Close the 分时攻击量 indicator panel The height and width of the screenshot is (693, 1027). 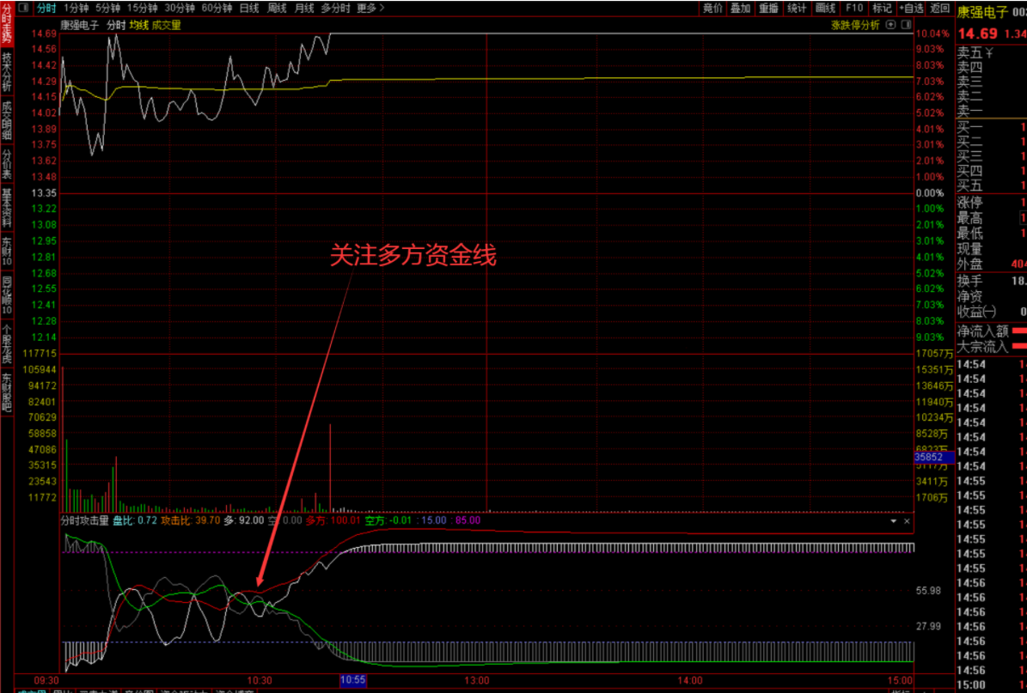pyautogui.click(x=908, y=521)
